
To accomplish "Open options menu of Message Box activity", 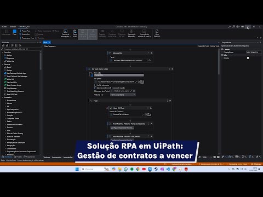I will (148, 53).
